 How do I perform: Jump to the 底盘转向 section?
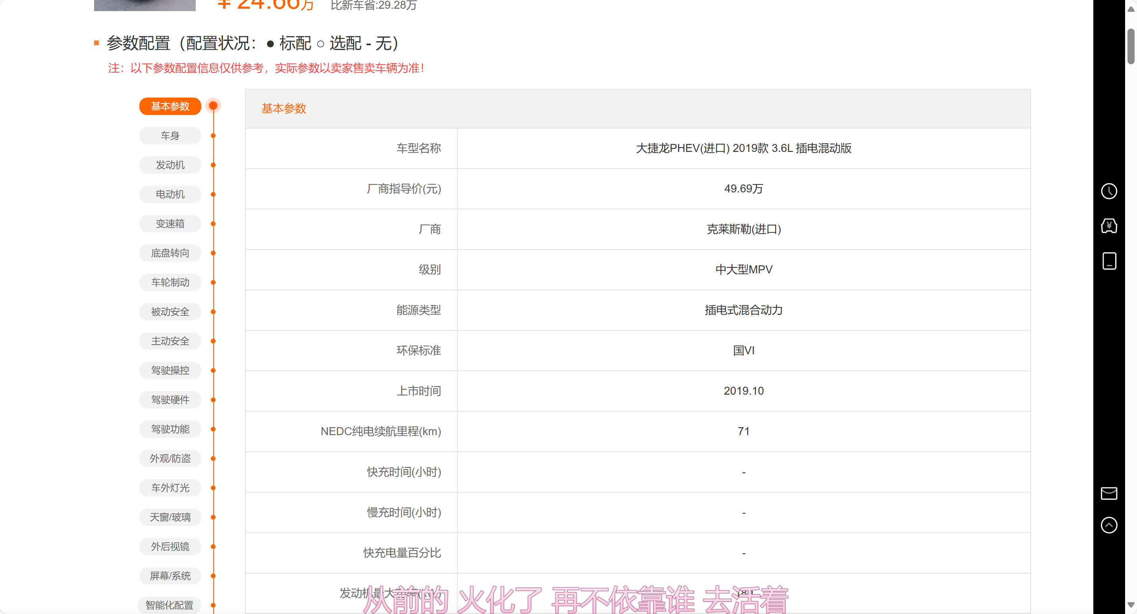[x=170, y=253]
